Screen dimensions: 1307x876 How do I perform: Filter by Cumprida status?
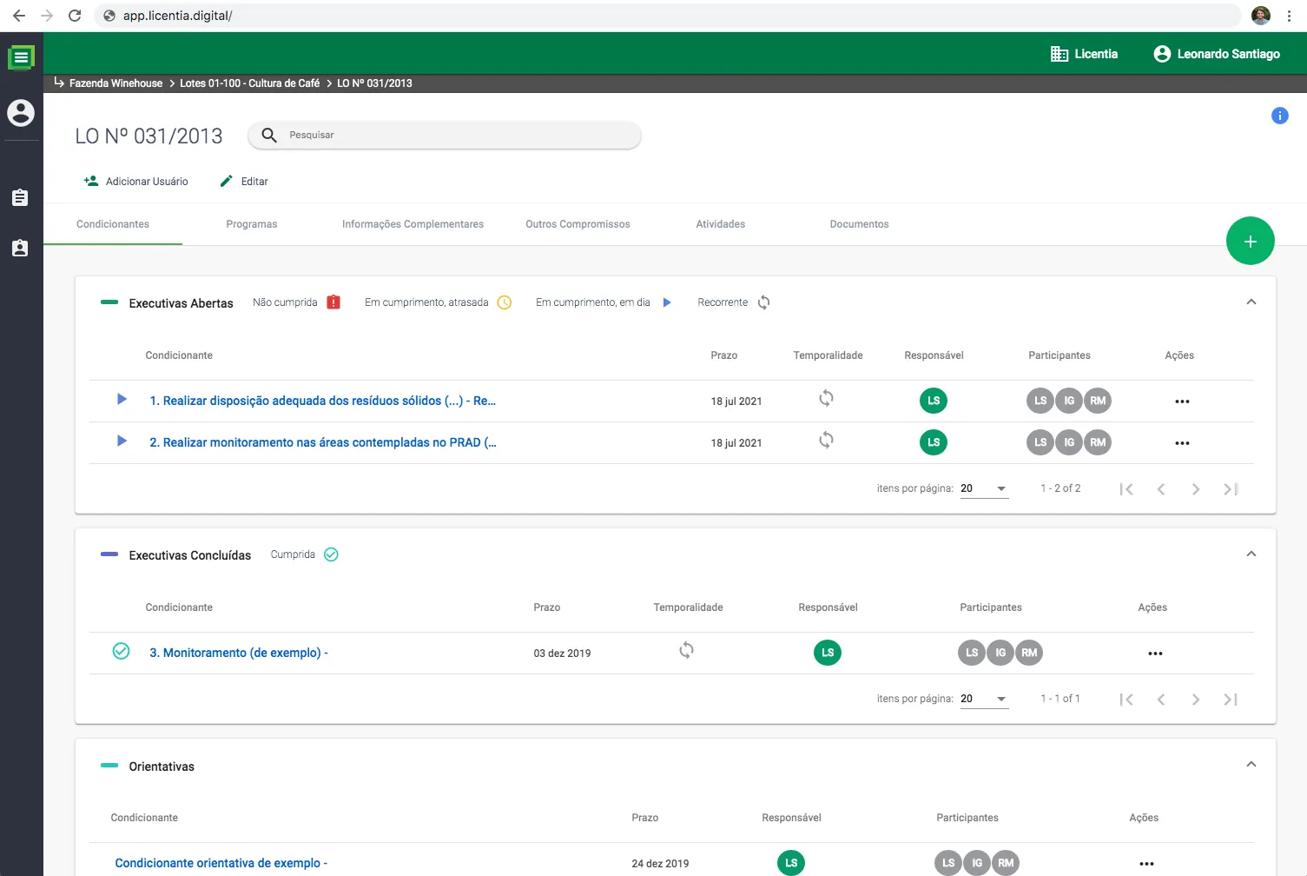[304, 554]
